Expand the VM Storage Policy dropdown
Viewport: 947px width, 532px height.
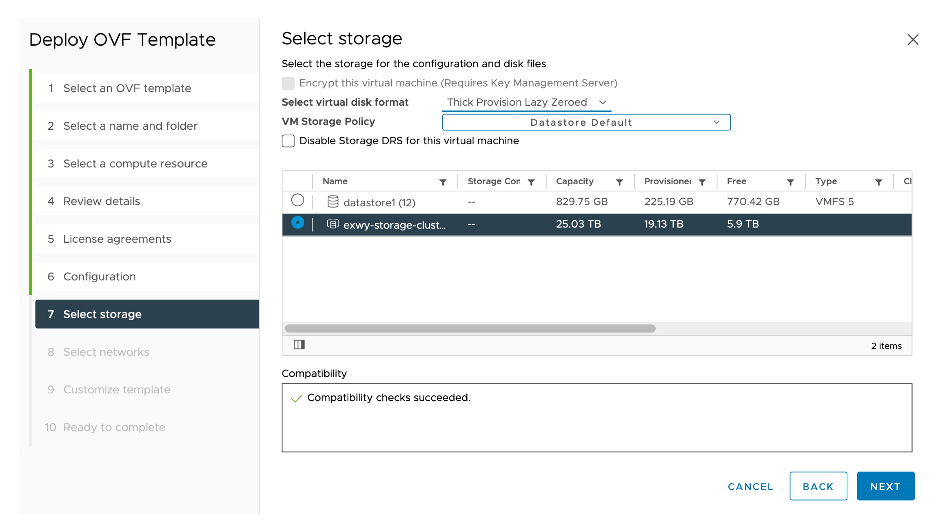coord(586,122)
